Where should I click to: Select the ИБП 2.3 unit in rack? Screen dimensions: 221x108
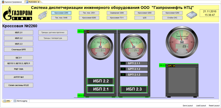134,89
